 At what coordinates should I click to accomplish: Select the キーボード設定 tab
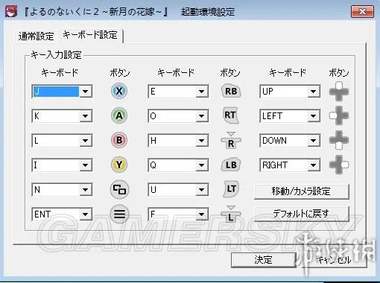click(x=90, y=35)
